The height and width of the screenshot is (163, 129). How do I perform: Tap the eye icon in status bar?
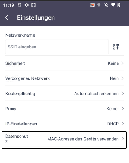coord(26,5)
